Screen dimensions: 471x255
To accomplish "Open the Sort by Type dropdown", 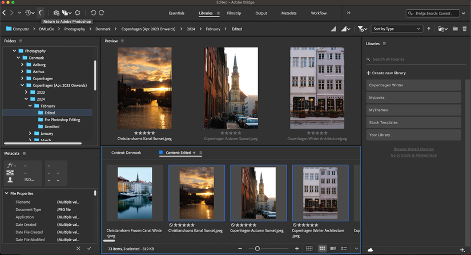I will (396, 29).
